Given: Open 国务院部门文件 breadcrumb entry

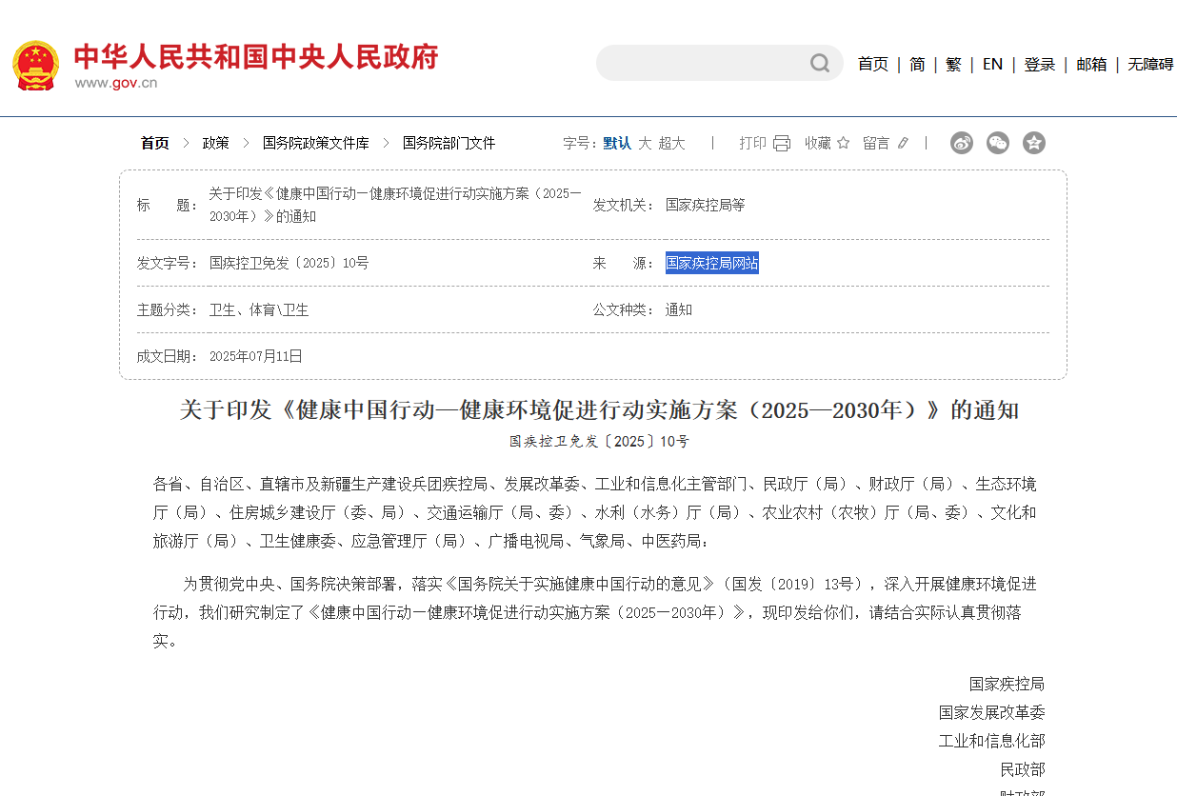Looking at the screenshot, I should 447,143.
